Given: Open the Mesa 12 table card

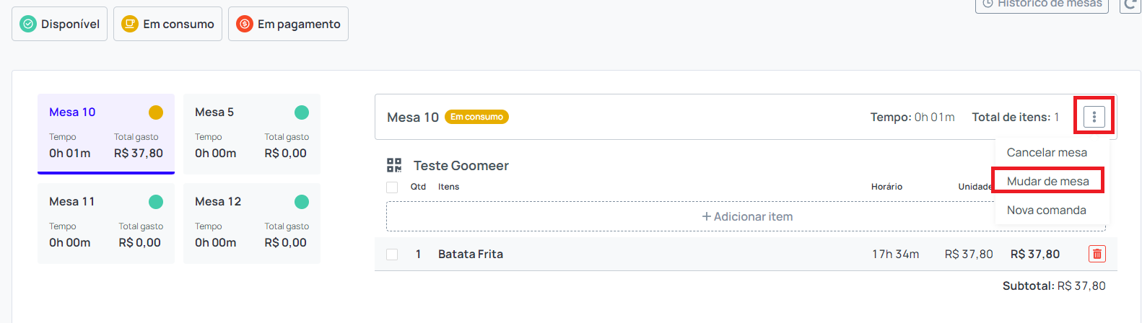Looking at the screenshot, I should point(252,224).
